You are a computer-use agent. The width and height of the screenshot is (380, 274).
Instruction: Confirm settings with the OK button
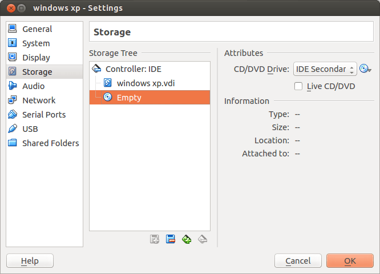click(x=350, y=261)
